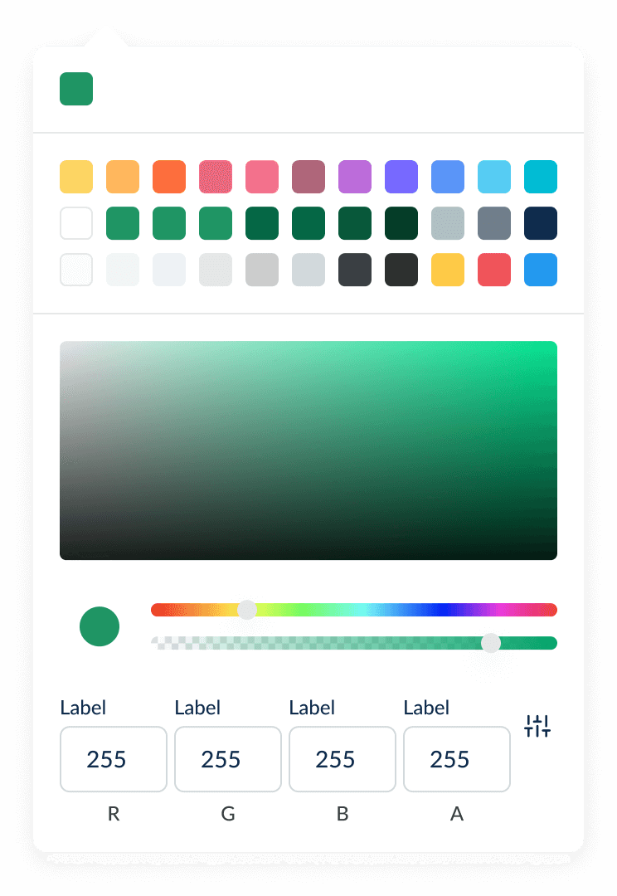Pick the white swatch starting the second row
This screenshot has width=617, height=896.
click(76, 223)
